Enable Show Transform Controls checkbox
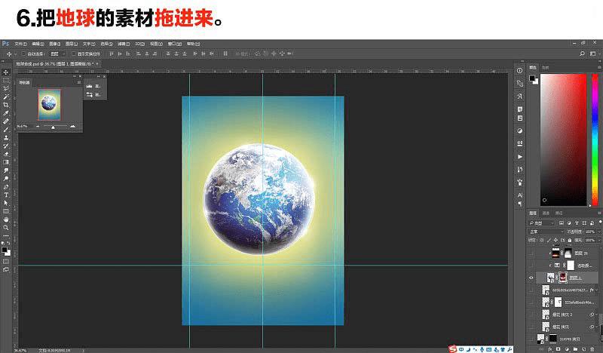This screenshot has width=603, height=353. (73, 54)
